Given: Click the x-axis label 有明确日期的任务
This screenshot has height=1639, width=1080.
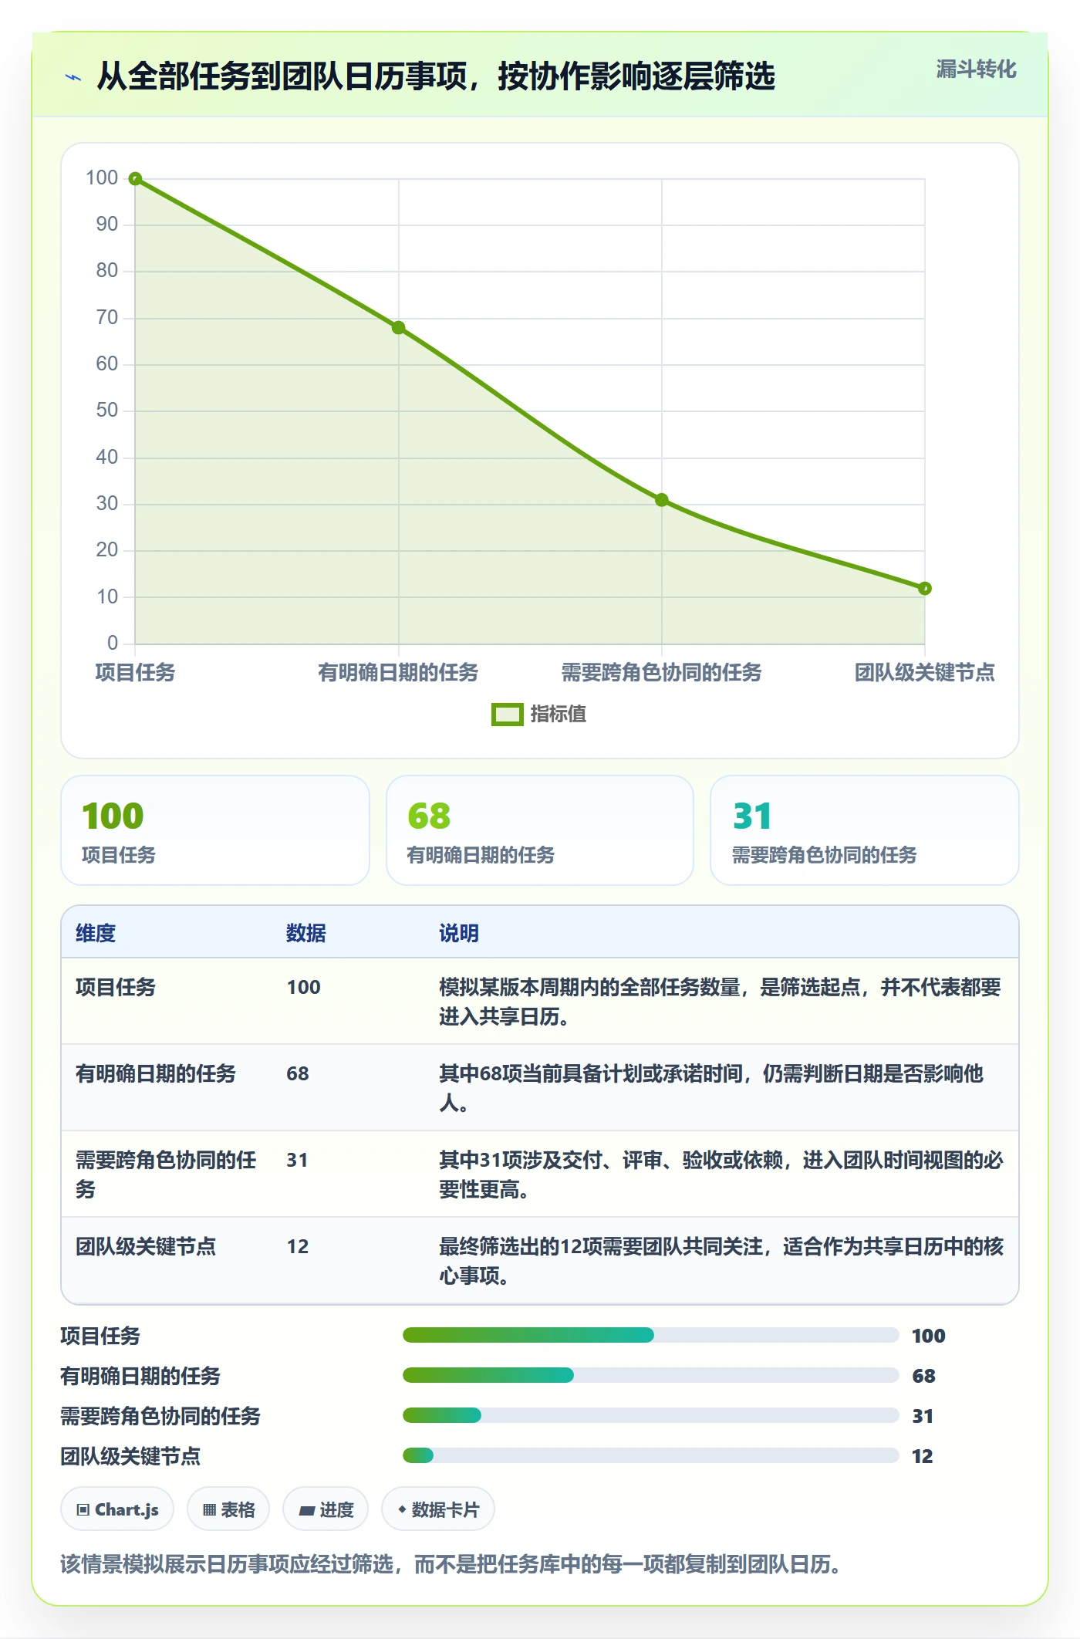Looking at the screenshot, I should click(x=398, y=672).
